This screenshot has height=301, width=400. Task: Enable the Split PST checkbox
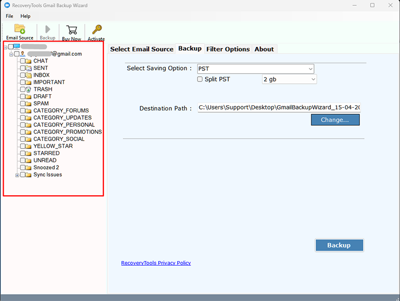[200, 79]
